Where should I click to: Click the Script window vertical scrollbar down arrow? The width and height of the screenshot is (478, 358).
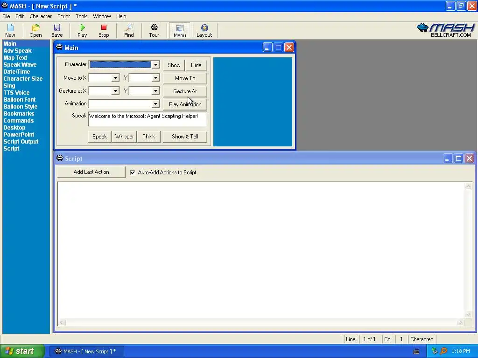coord(469,315)
